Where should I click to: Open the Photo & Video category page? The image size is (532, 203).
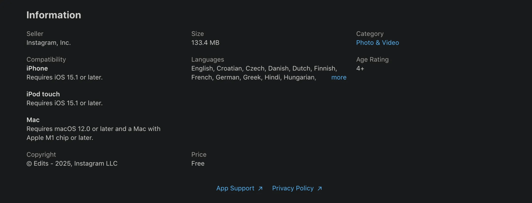point(377,43)
